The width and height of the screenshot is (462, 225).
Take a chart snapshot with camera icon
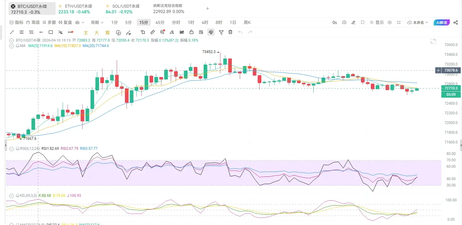point(344,22)
